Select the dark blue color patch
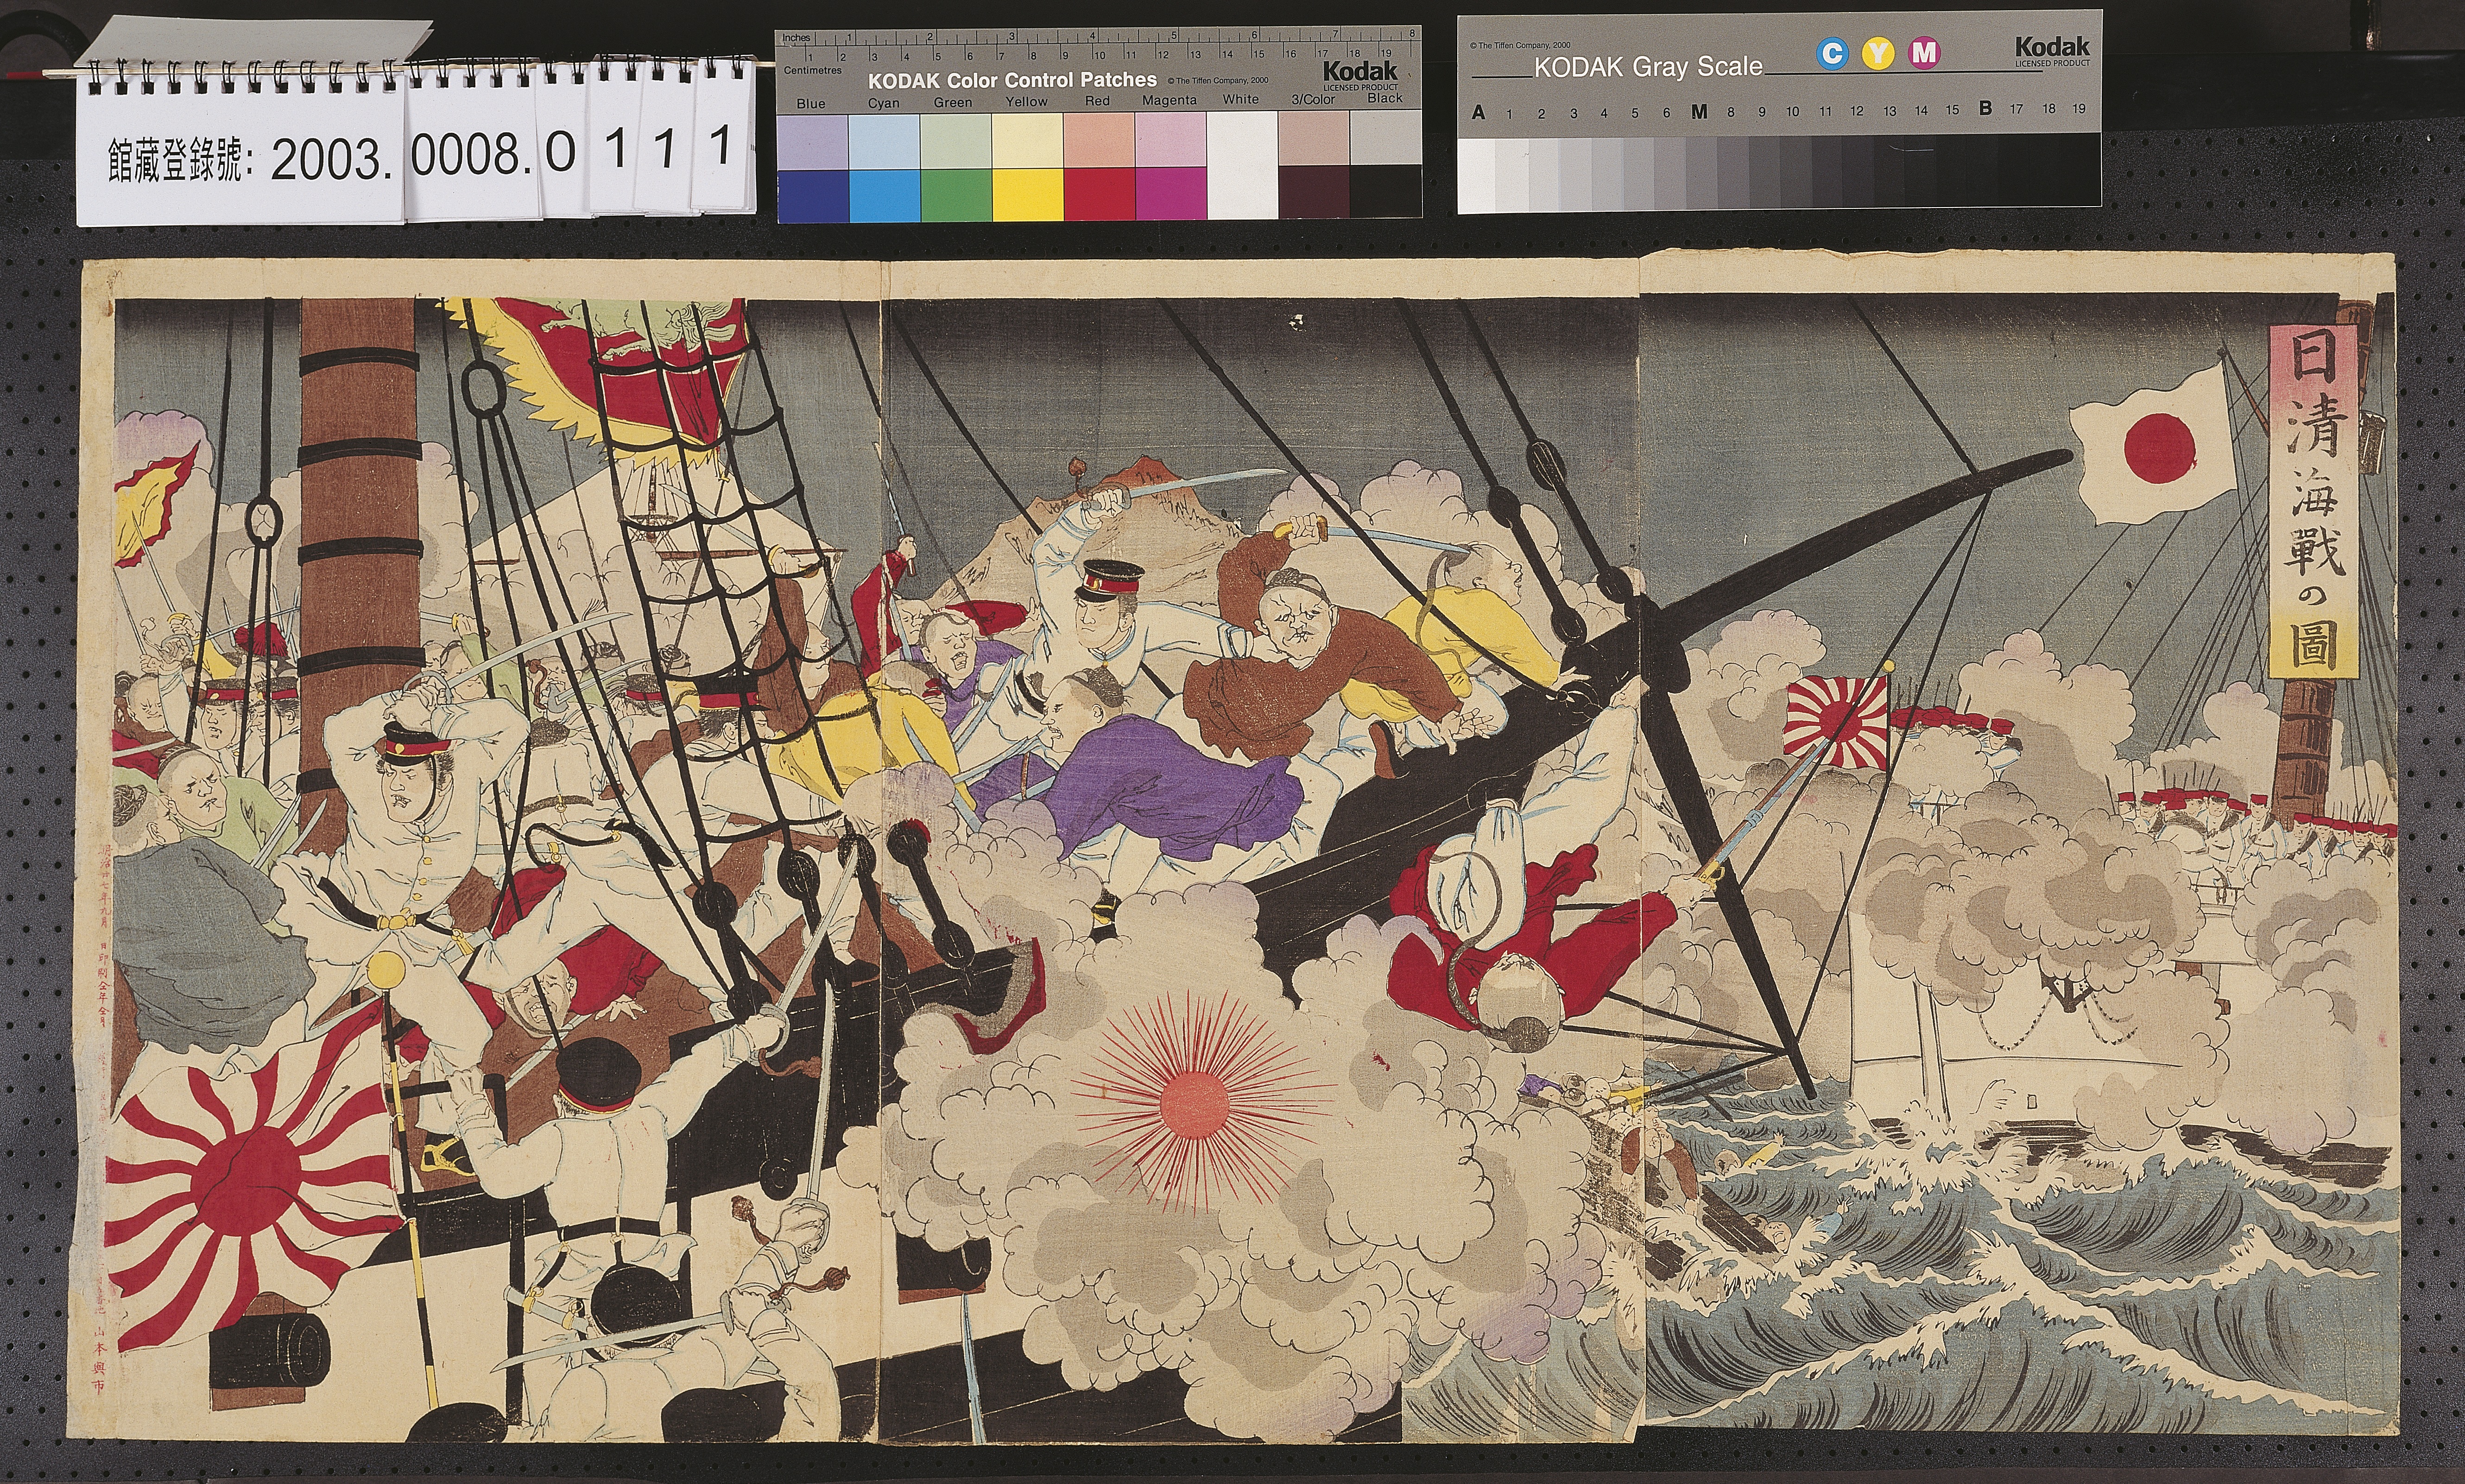 (812, 194)
